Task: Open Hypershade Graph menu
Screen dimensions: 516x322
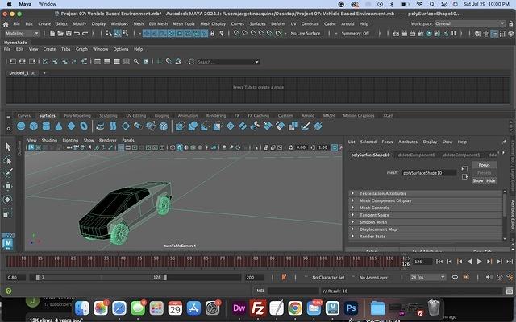Action: click(x=81, y=49)
